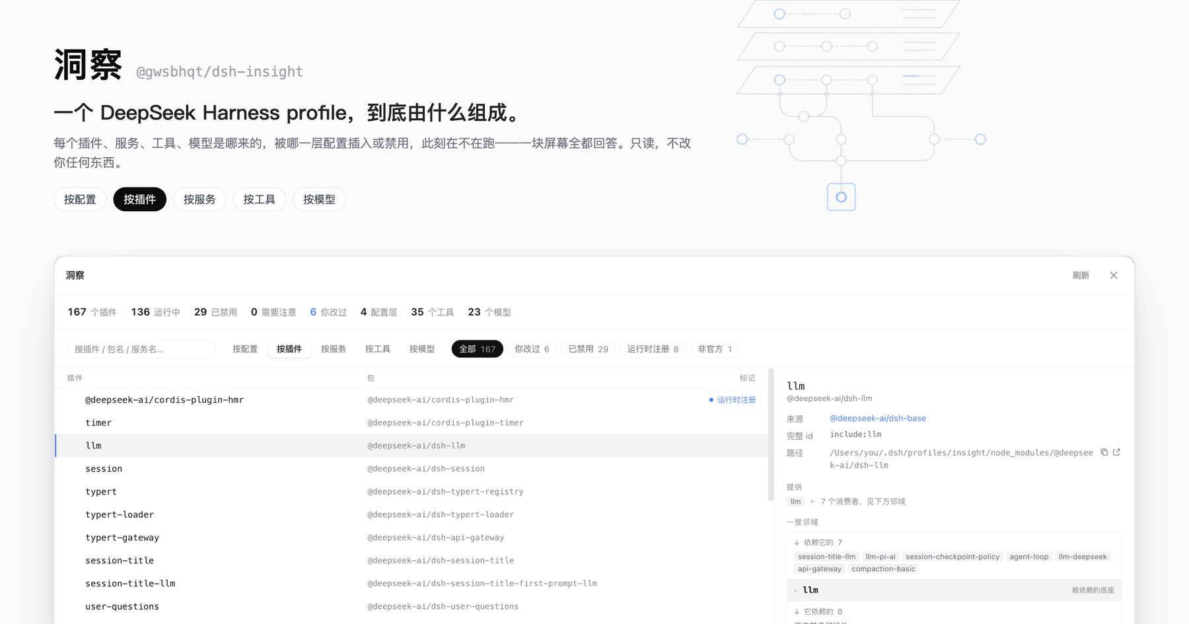Copy the llm plugin path
Image resolution: width=1189 pixels, height=624 pixels.
pos(1104,452)
